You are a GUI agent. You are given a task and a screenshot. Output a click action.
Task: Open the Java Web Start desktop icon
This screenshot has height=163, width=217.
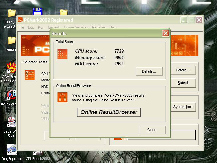pyautogui.click(x=11, y=123)
